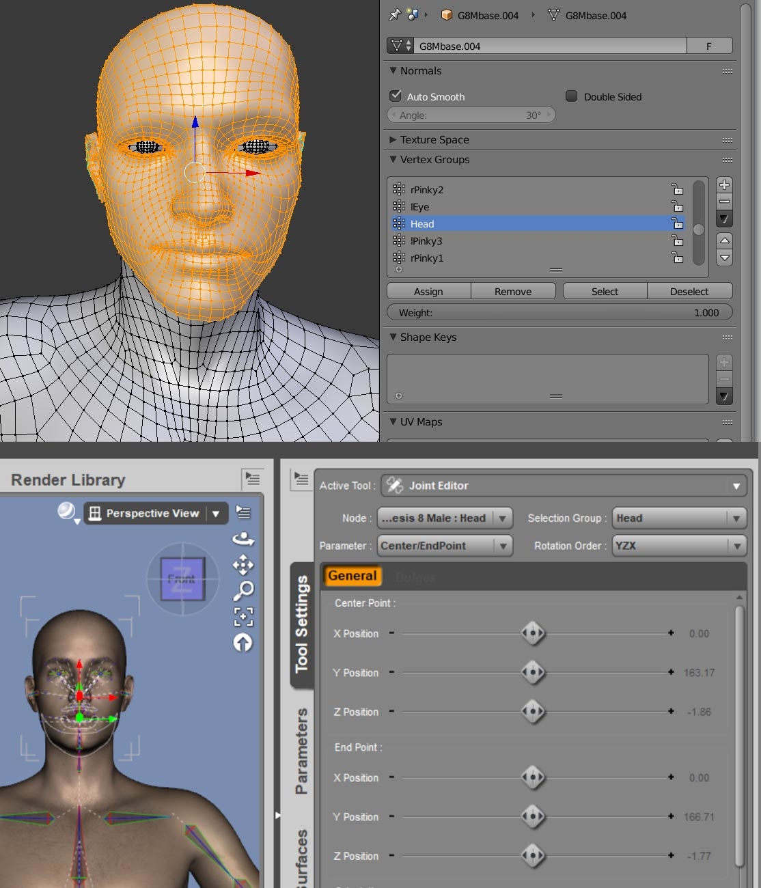Click the Deselect button
Screen dimensions: 761x888
689,292
